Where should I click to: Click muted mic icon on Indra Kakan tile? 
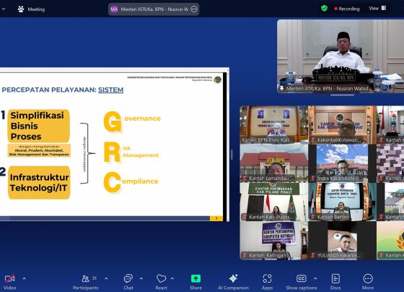(x=313, y=179)
